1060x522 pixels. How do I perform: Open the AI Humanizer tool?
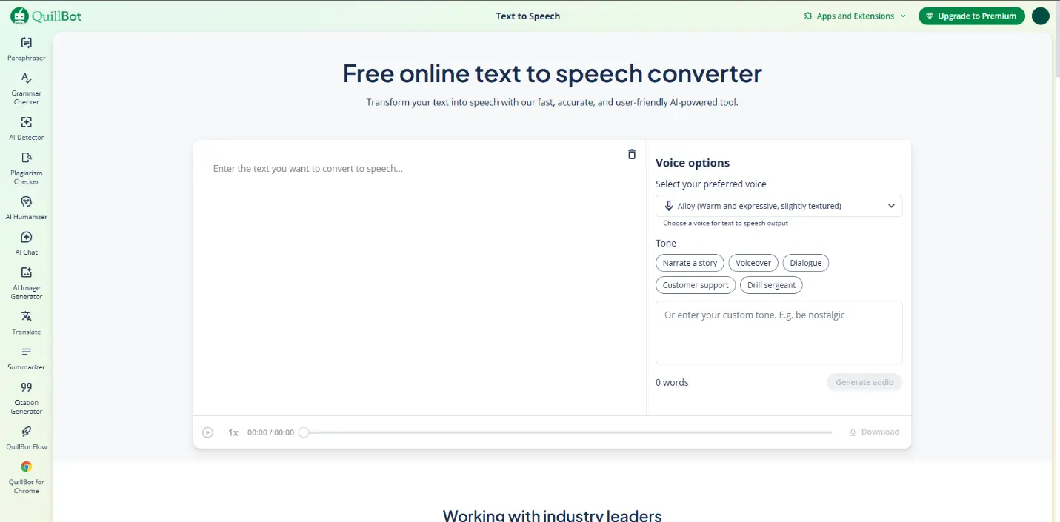point(26,206)
